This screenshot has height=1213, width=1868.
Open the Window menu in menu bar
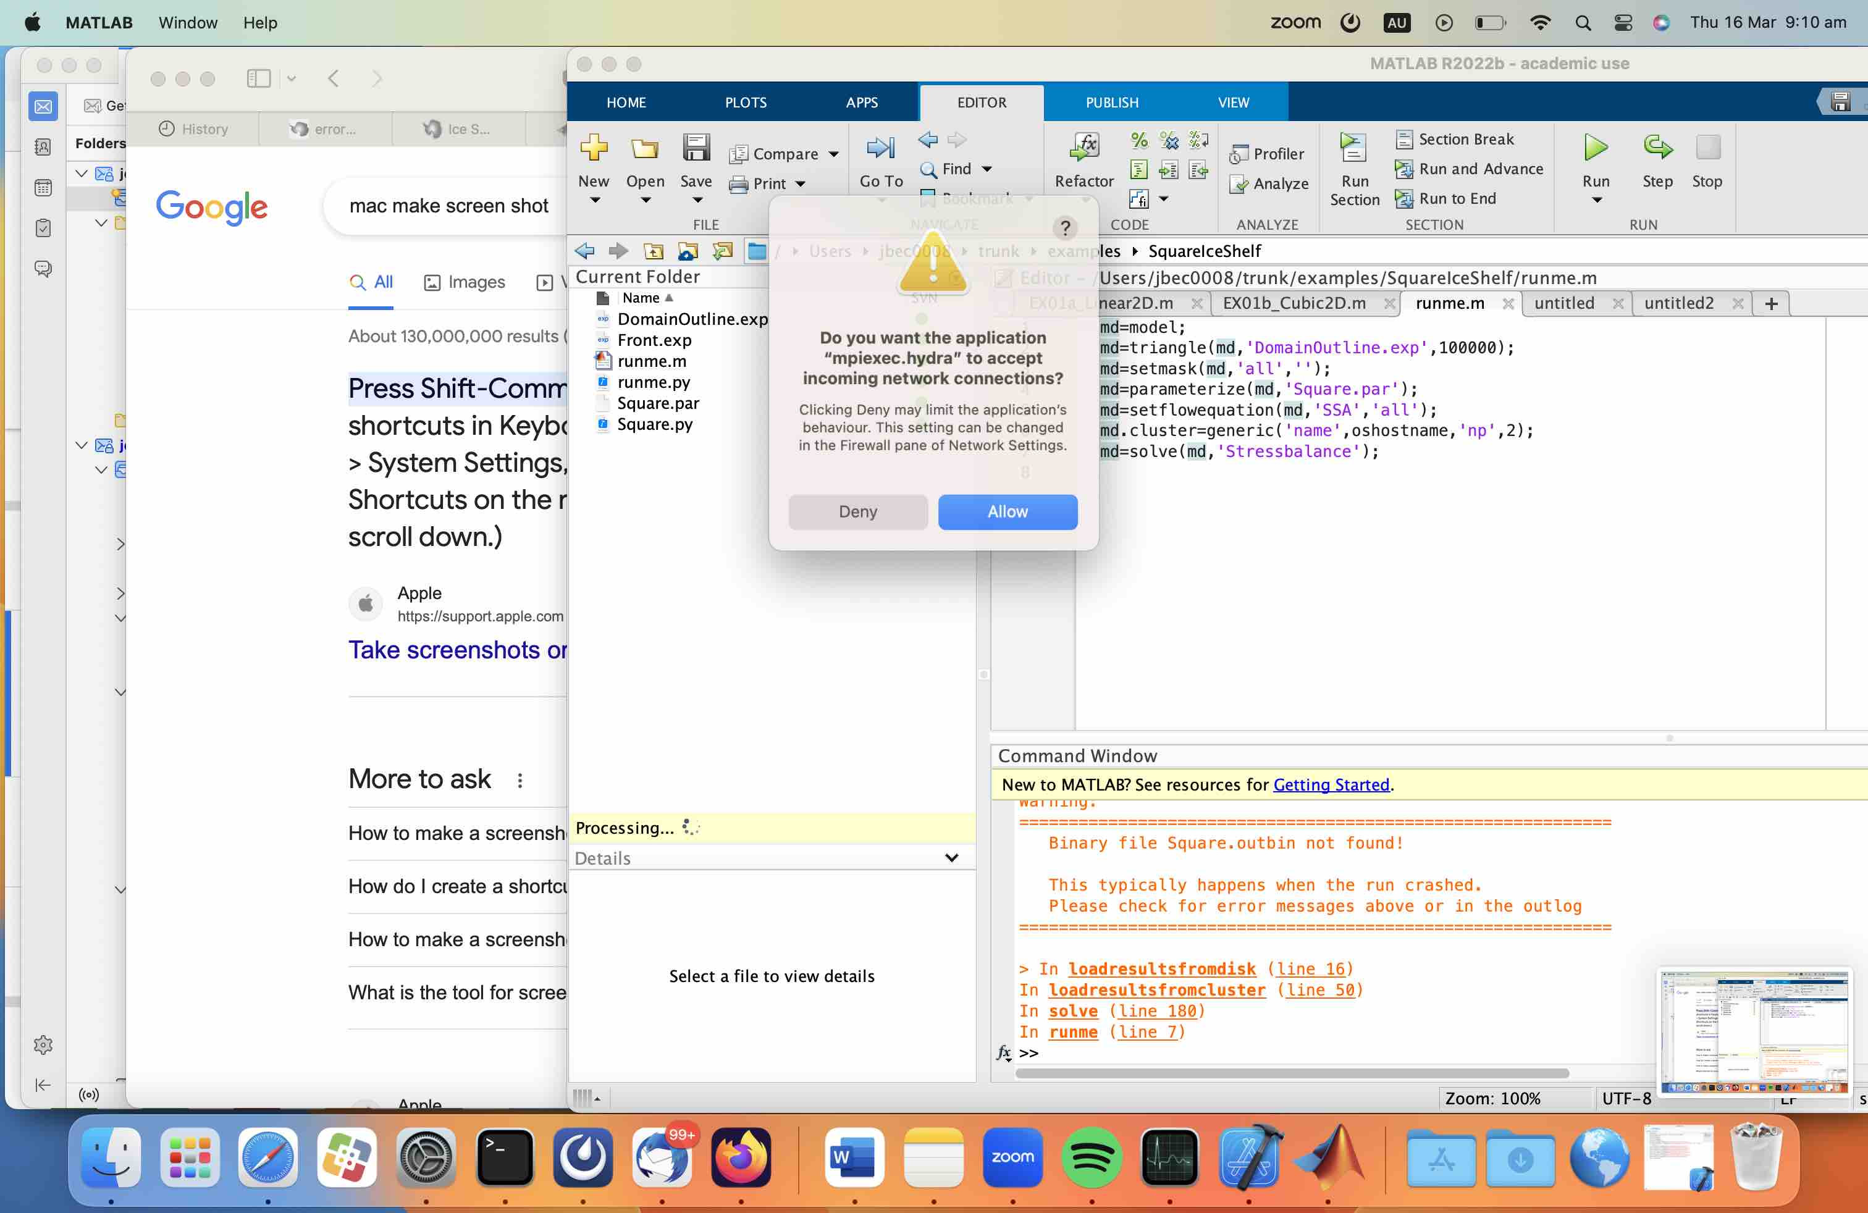coord(188,23)
